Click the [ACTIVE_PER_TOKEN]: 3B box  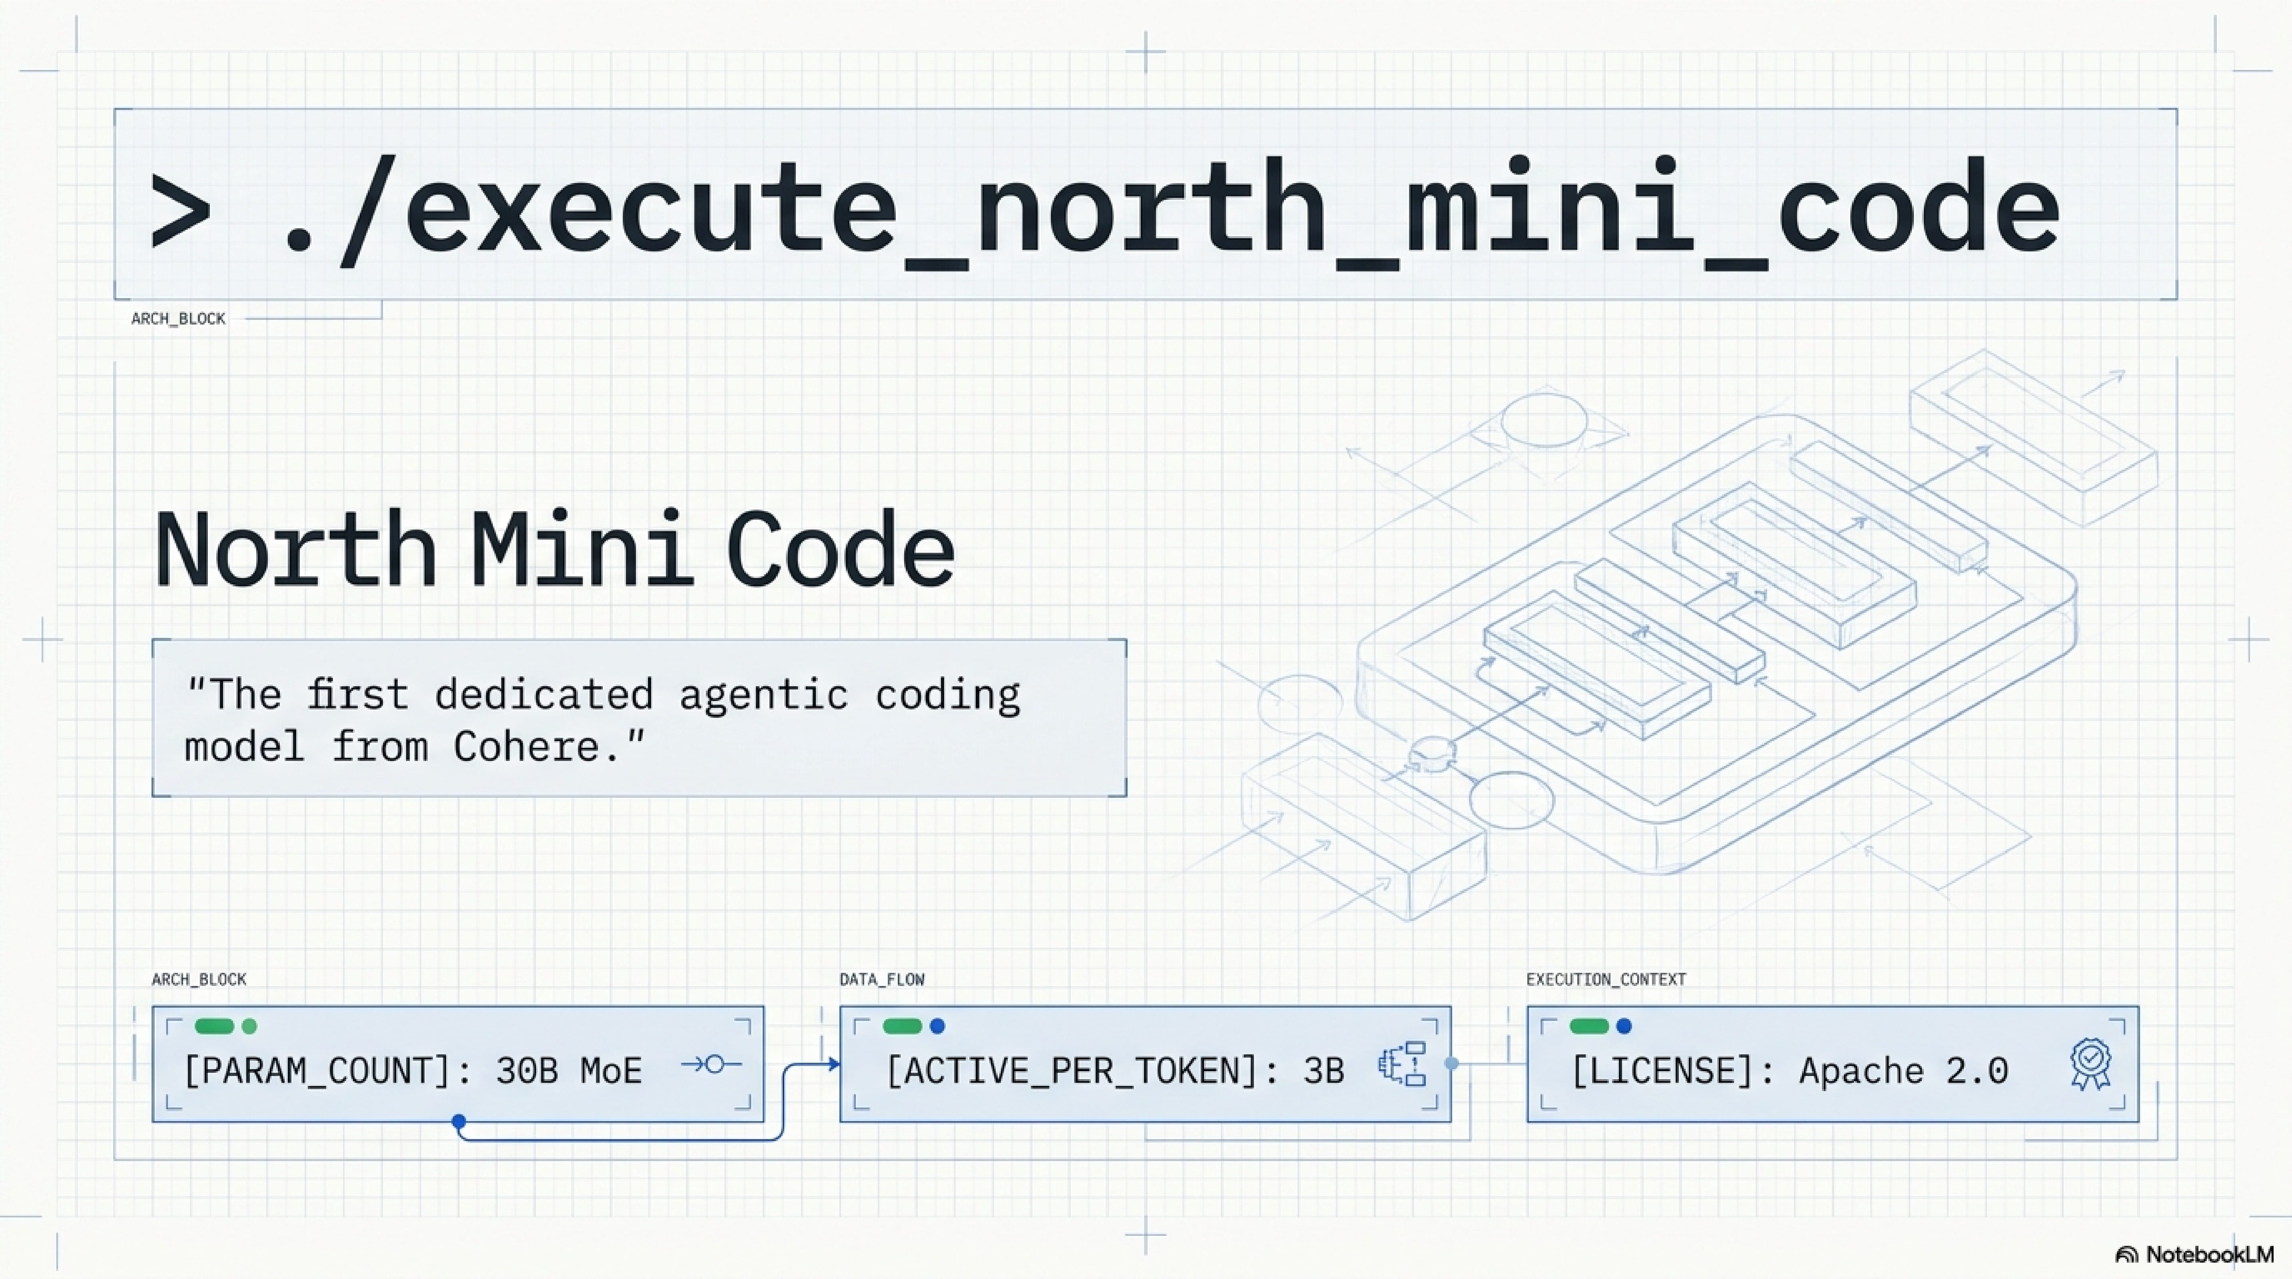[x=1145, y=1064]
